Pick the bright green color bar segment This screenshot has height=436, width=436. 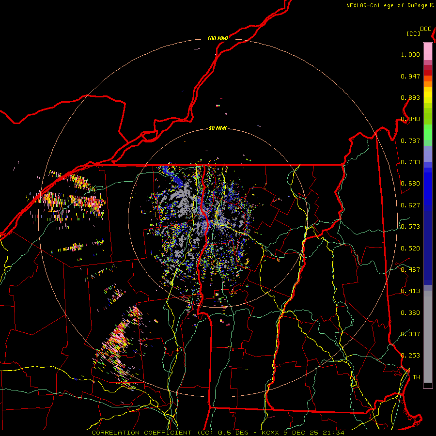coord(428,132)
